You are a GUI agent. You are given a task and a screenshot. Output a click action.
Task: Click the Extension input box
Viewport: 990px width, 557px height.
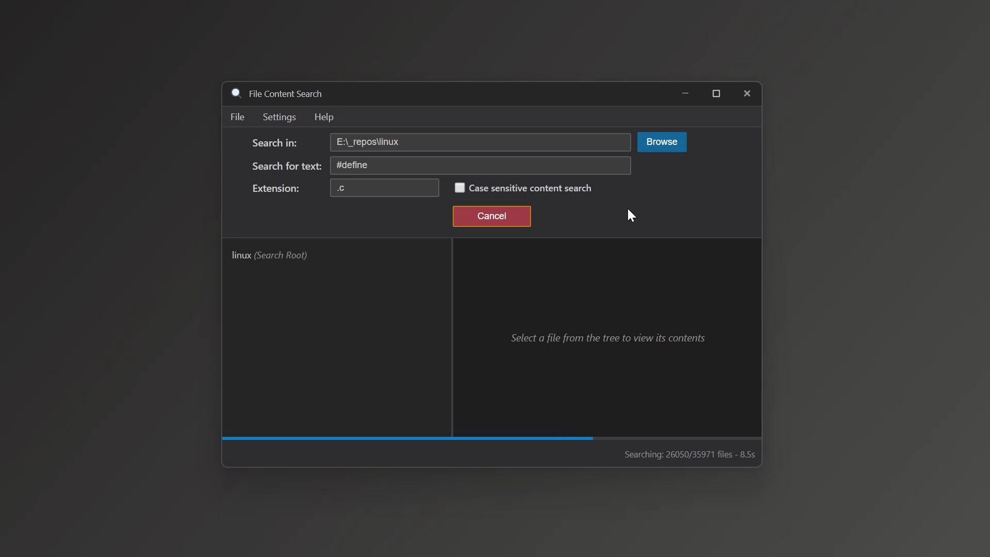coord(384,188)
